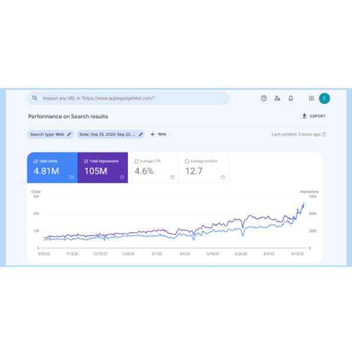Click the EXPORT button
The image size is (352, 355).
point(314,116)
